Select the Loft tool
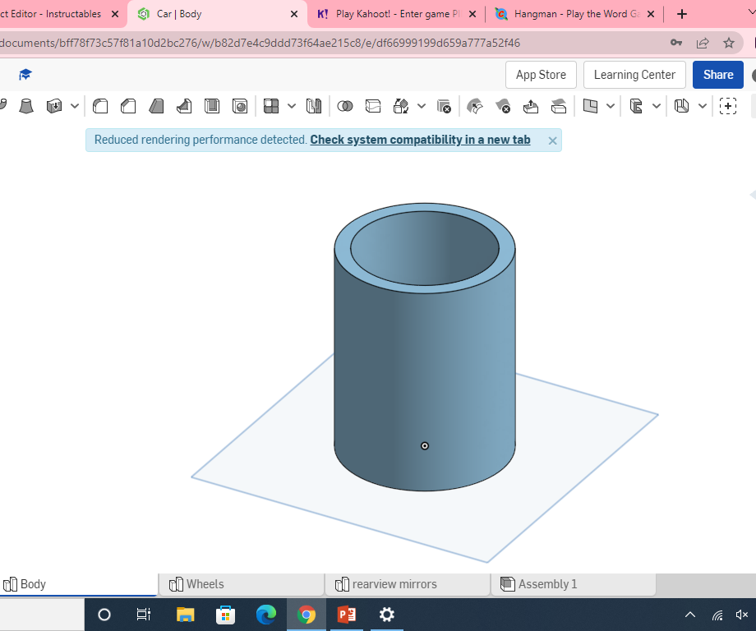This screenshot has width=756, height=631. (26, 106)
